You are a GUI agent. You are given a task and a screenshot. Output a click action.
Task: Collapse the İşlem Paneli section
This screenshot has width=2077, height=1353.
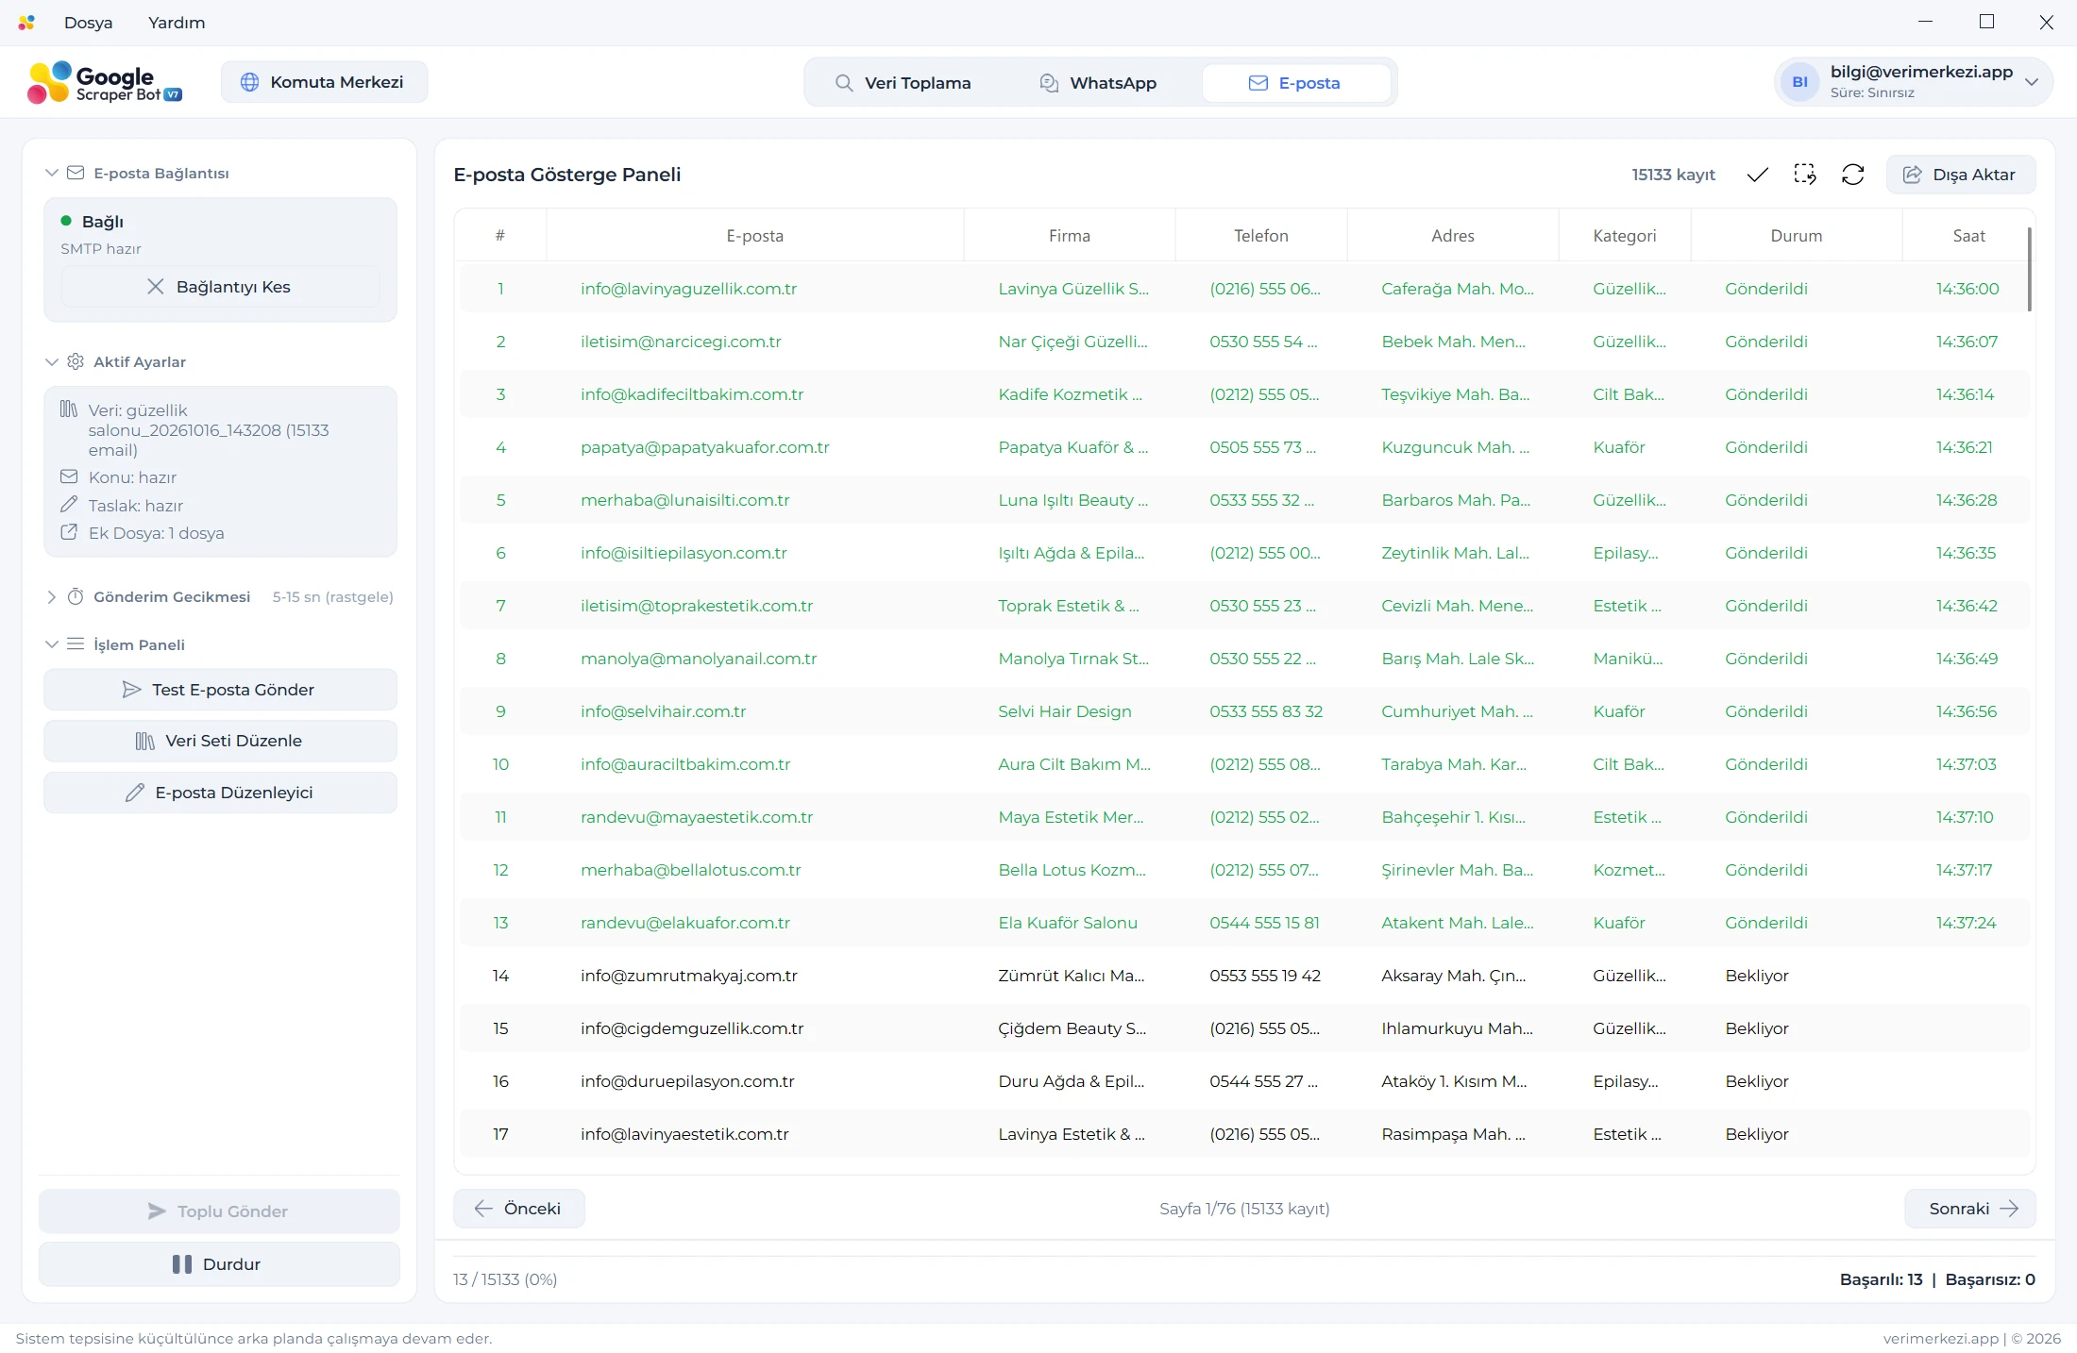click(52, 644)
